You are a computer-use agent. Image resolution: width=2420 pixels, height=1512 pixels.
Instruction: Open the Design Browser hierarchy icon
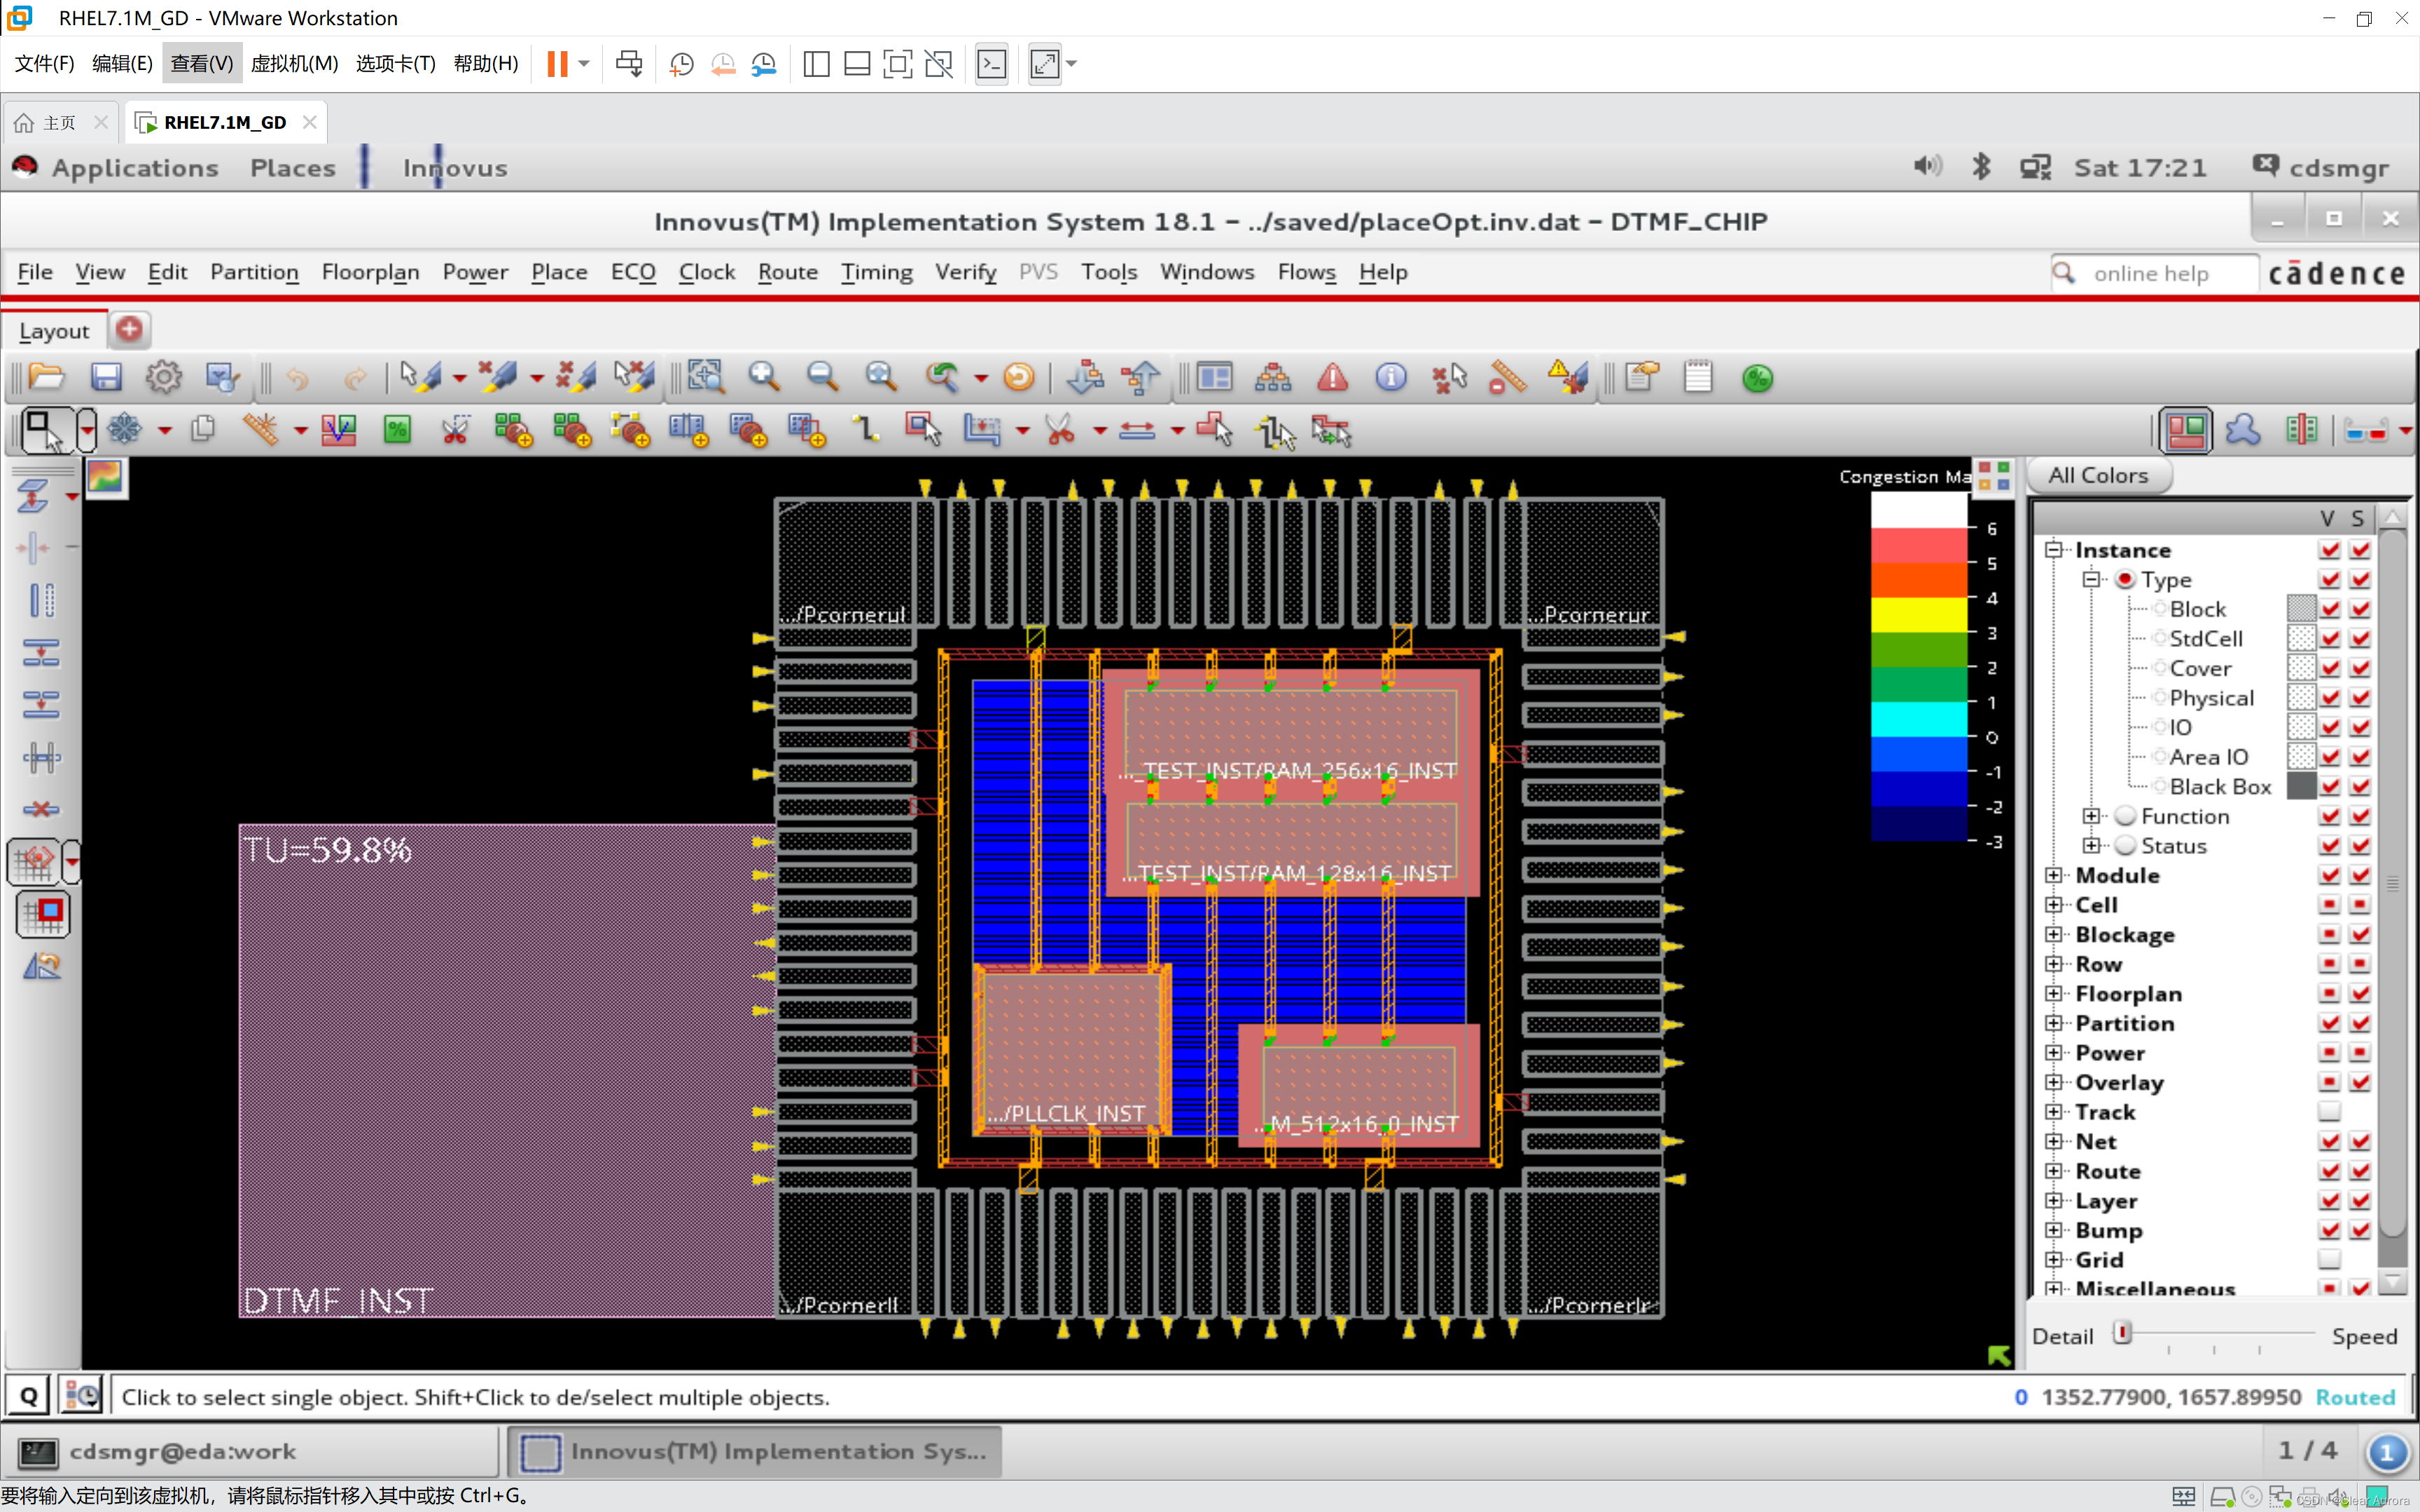pos(1273,377)
